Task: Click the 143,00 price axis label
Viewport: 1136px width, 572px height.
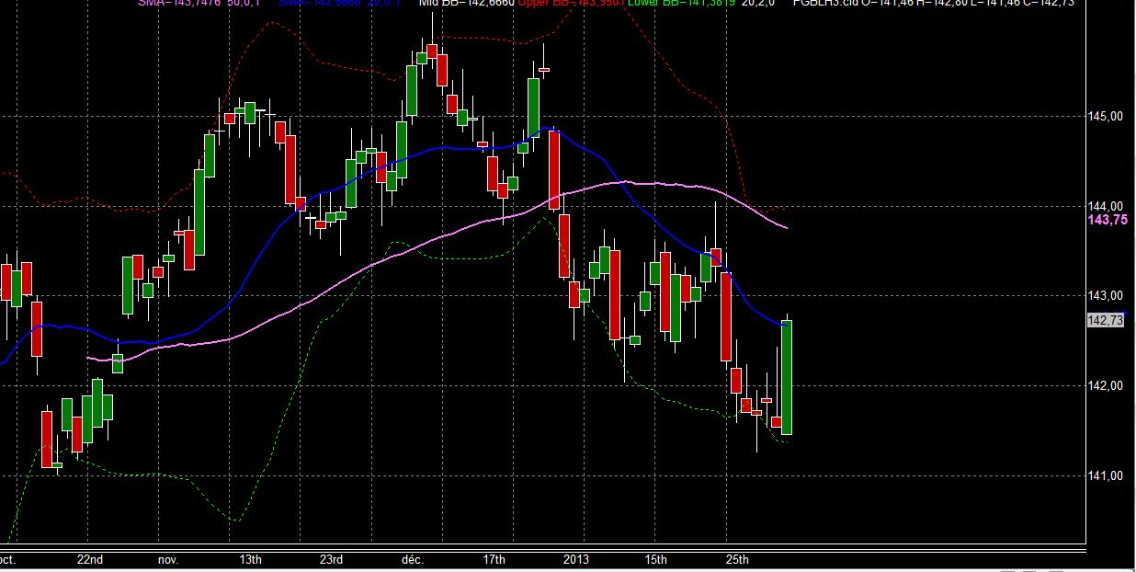Action: click(1106, 295)
